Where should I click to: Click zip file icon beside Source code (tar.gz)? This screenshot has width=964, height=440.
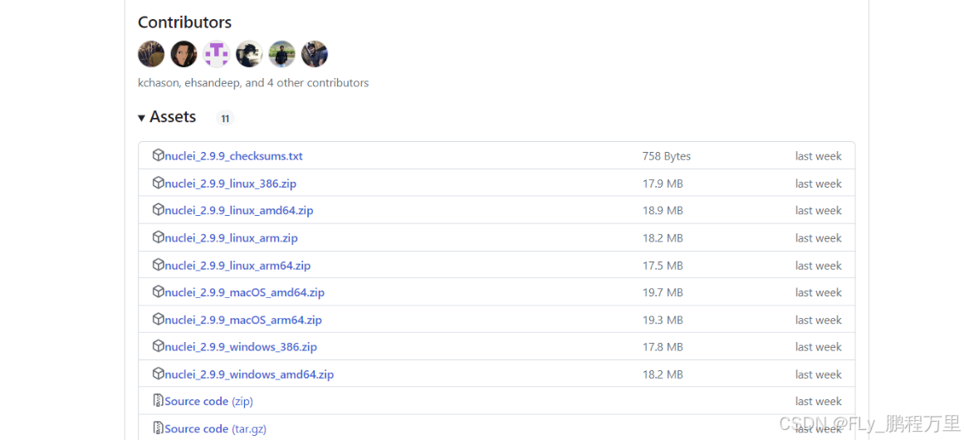click(x=158, y=428)
